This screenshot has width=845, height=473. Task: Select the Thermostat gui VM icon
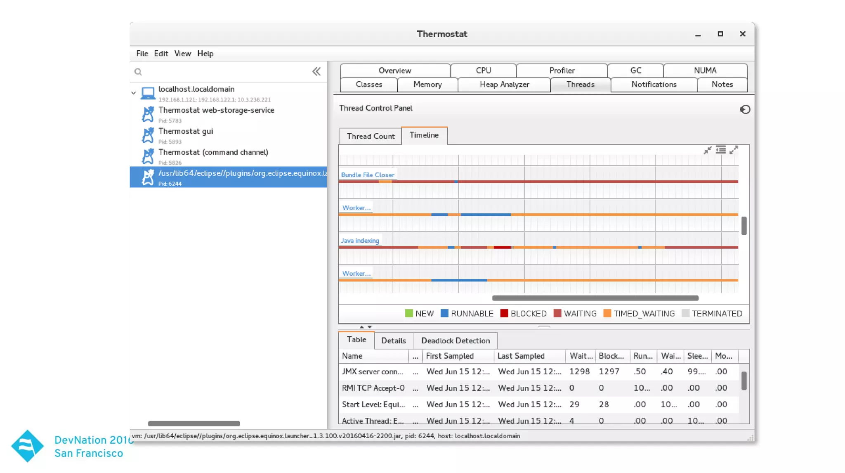tap(148, 135)
